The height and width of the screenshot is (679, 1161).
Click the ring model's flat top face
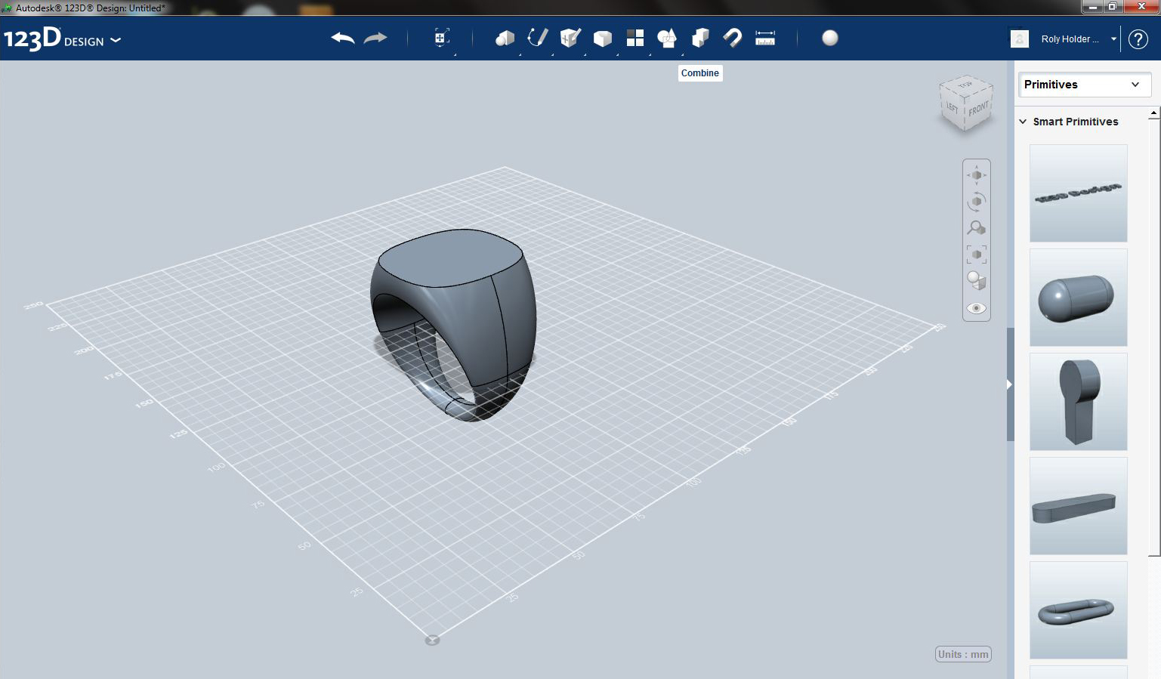(452, 258)
